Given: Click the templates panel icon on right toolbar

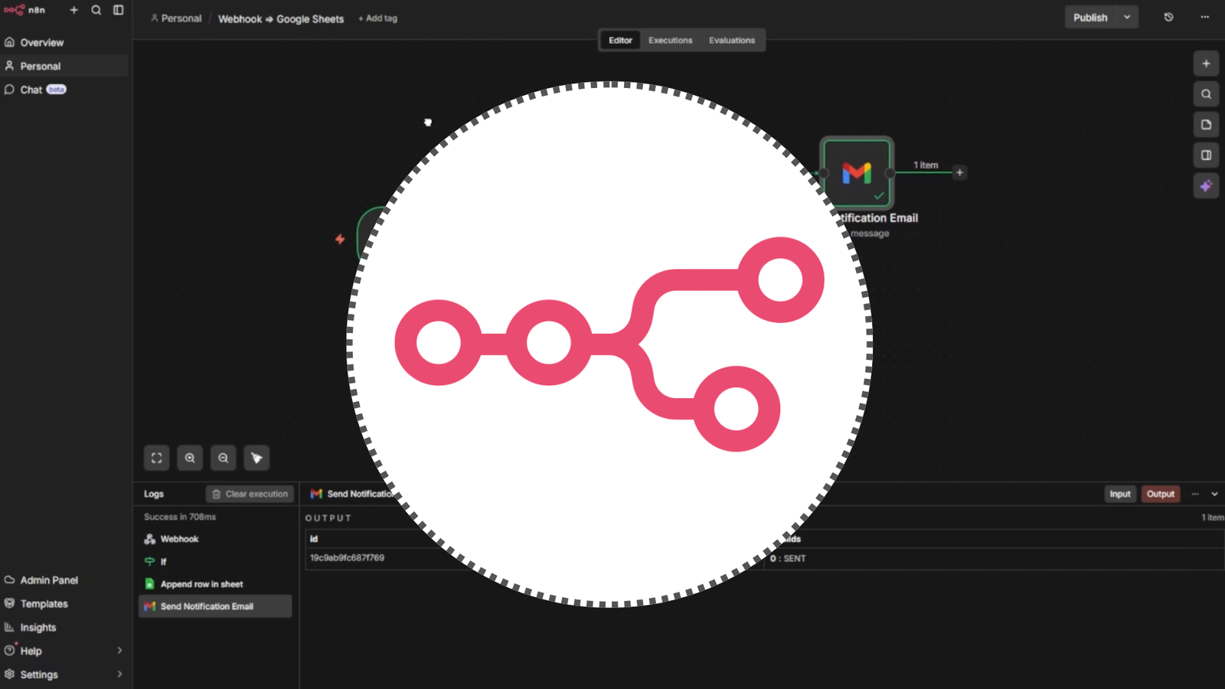Looking at the screenshot, I should [x=1206, y=124].
